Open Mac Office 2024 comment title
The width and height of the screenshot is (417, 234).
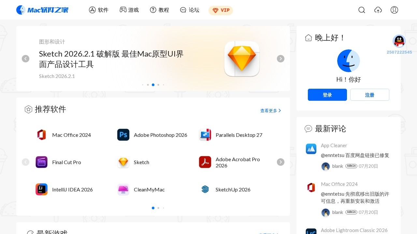point(339,184)
